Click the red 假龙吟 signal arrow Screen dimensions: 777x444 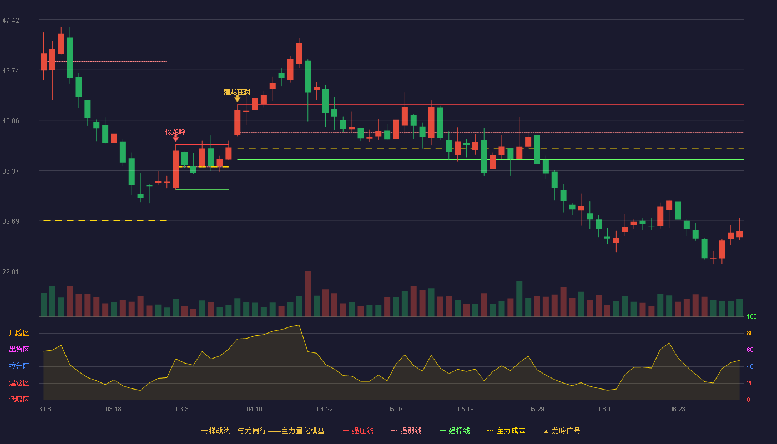[175, 139]
